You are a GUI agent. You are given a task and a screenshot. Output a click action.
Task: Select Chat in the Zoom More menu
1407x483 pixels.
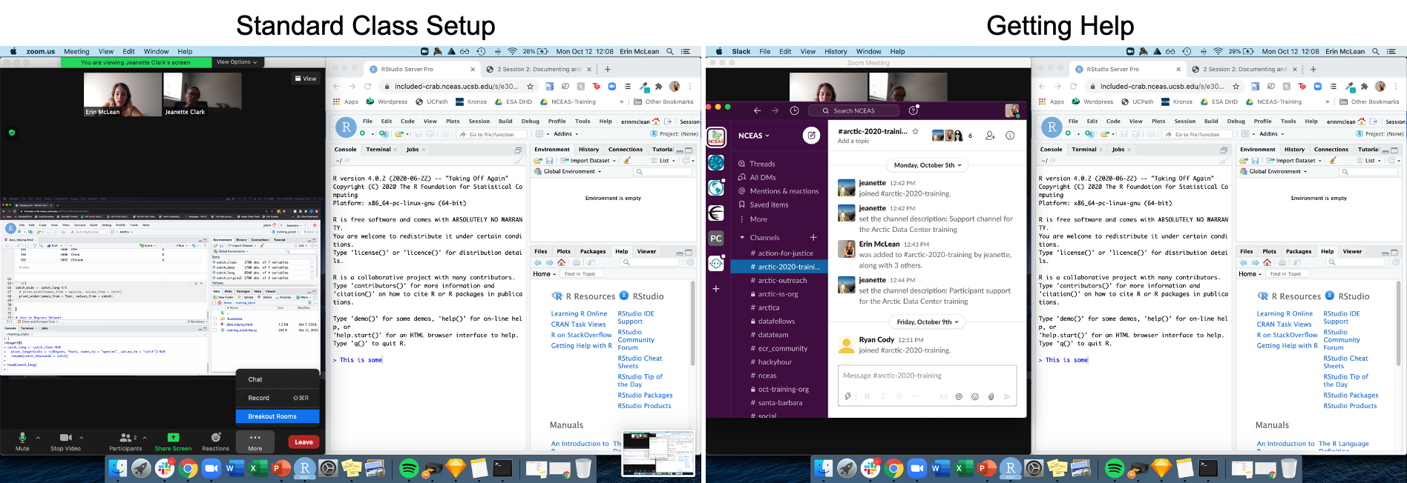[x=278, y=379]
